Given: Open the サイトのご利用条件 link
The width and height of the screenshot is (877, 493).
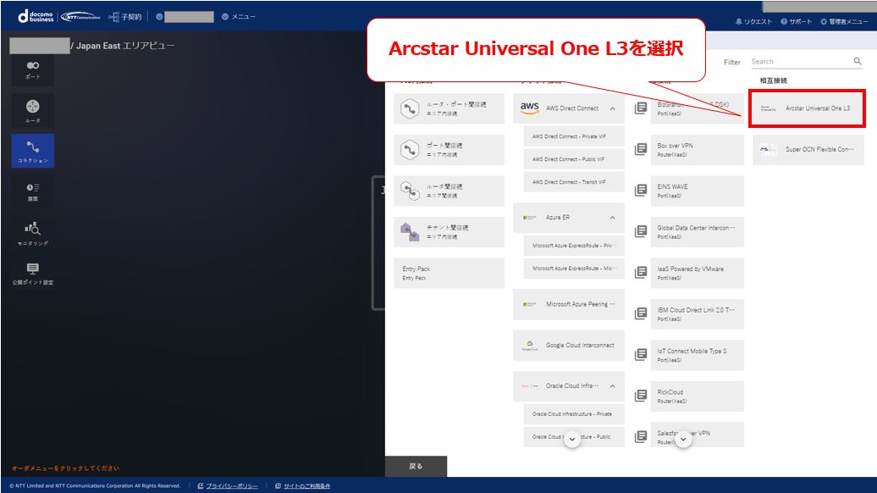Looking at the screenshot, I should (306, 485).
